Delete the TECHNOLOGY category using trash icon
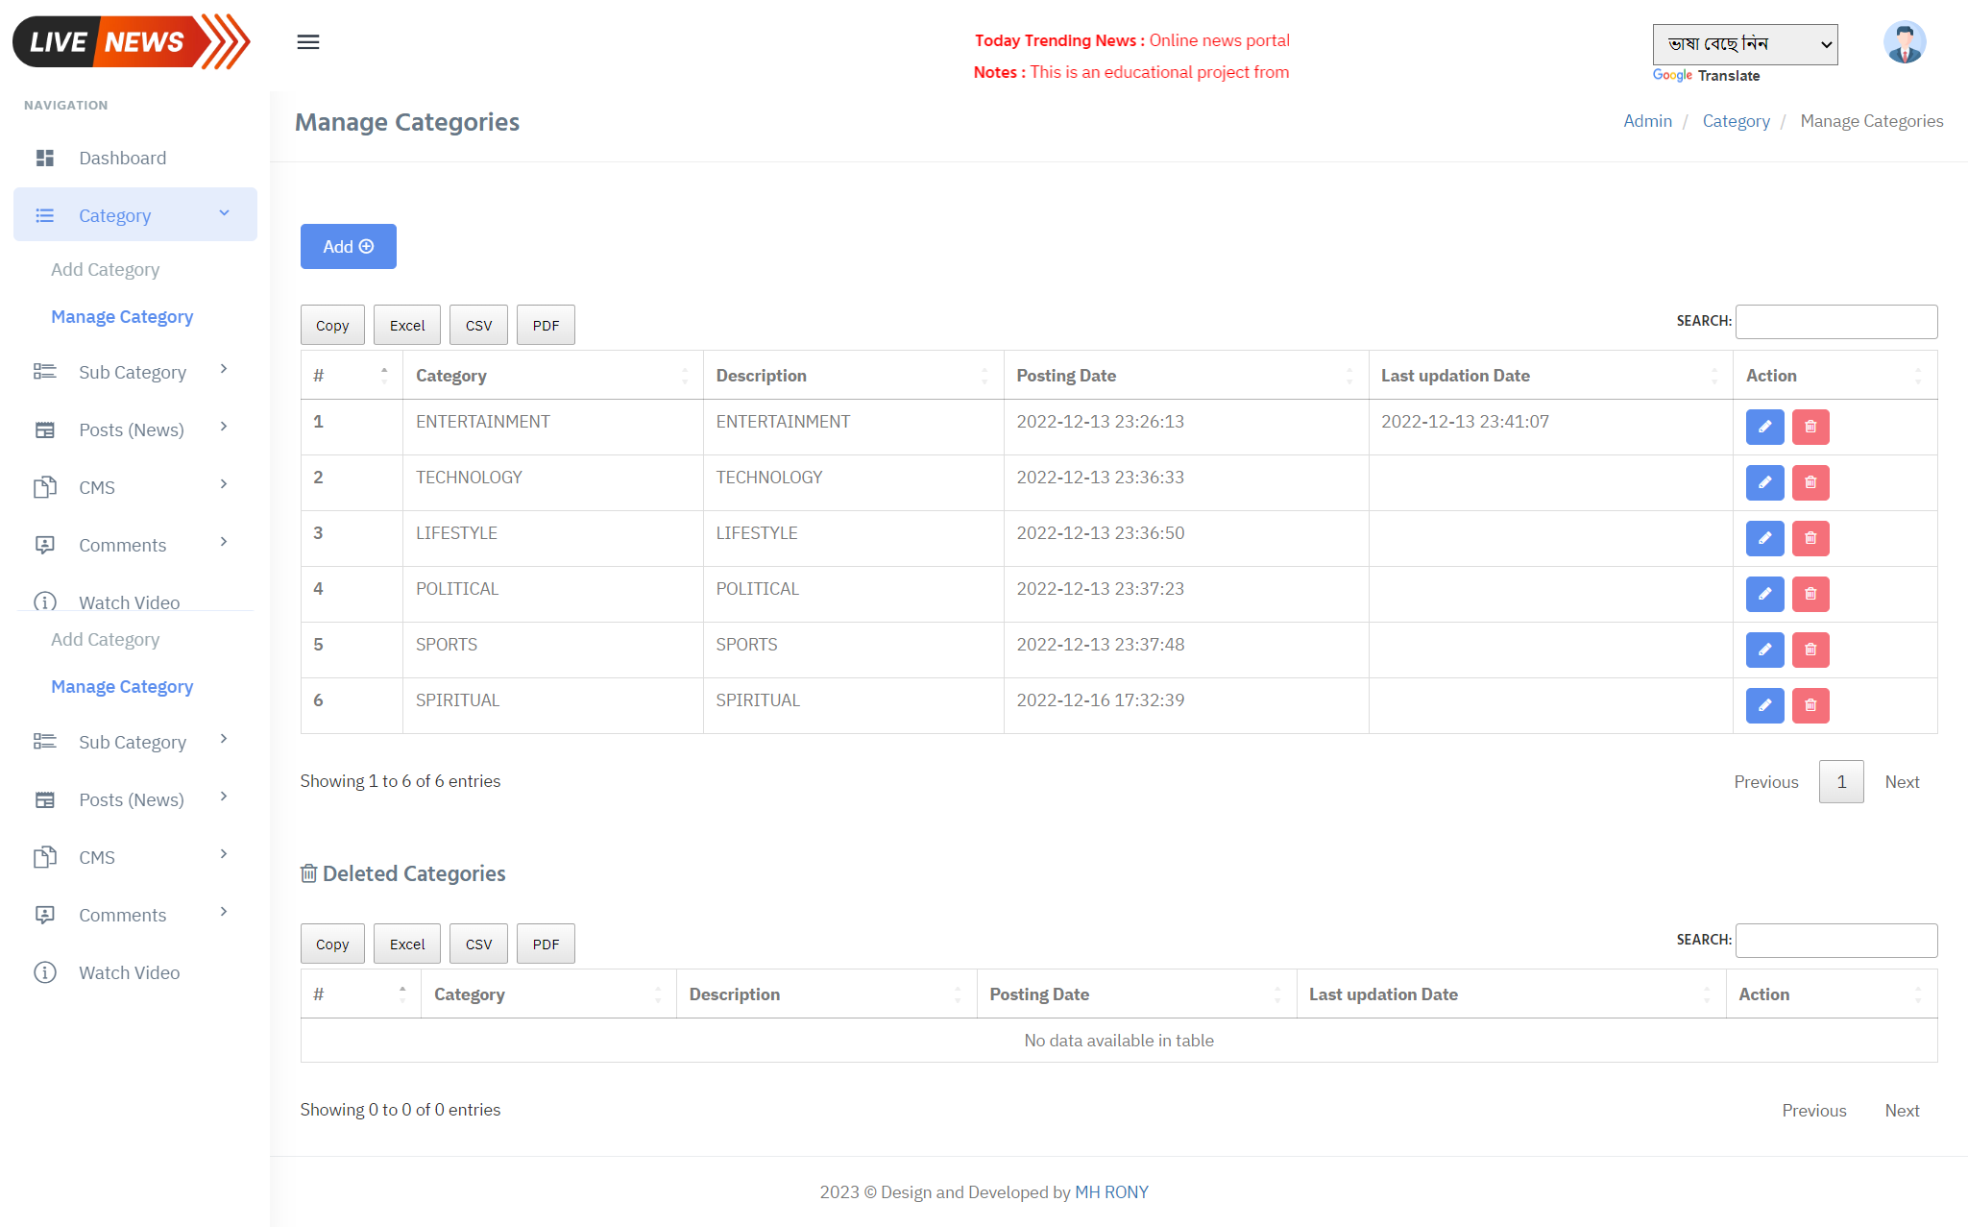The width and height of the screenshot is (1968, 1227). [1810, 482]
